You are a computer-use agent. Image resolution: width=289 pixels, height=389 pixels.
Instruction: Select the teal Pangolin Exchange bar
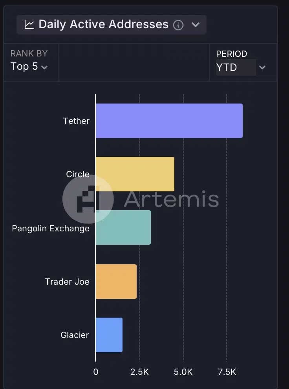(123, 227)
